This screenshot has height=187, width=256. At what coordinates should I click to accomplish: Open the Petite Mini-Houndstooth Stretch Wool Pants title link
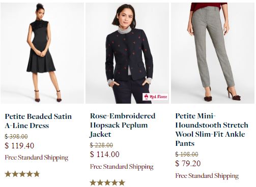point(212,130)
